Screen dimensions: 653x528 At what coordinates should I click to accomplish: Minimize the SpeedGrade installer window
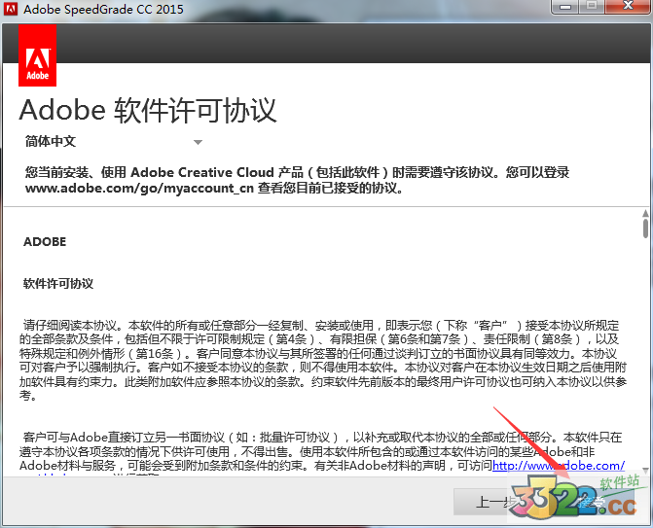pos(565,6)
